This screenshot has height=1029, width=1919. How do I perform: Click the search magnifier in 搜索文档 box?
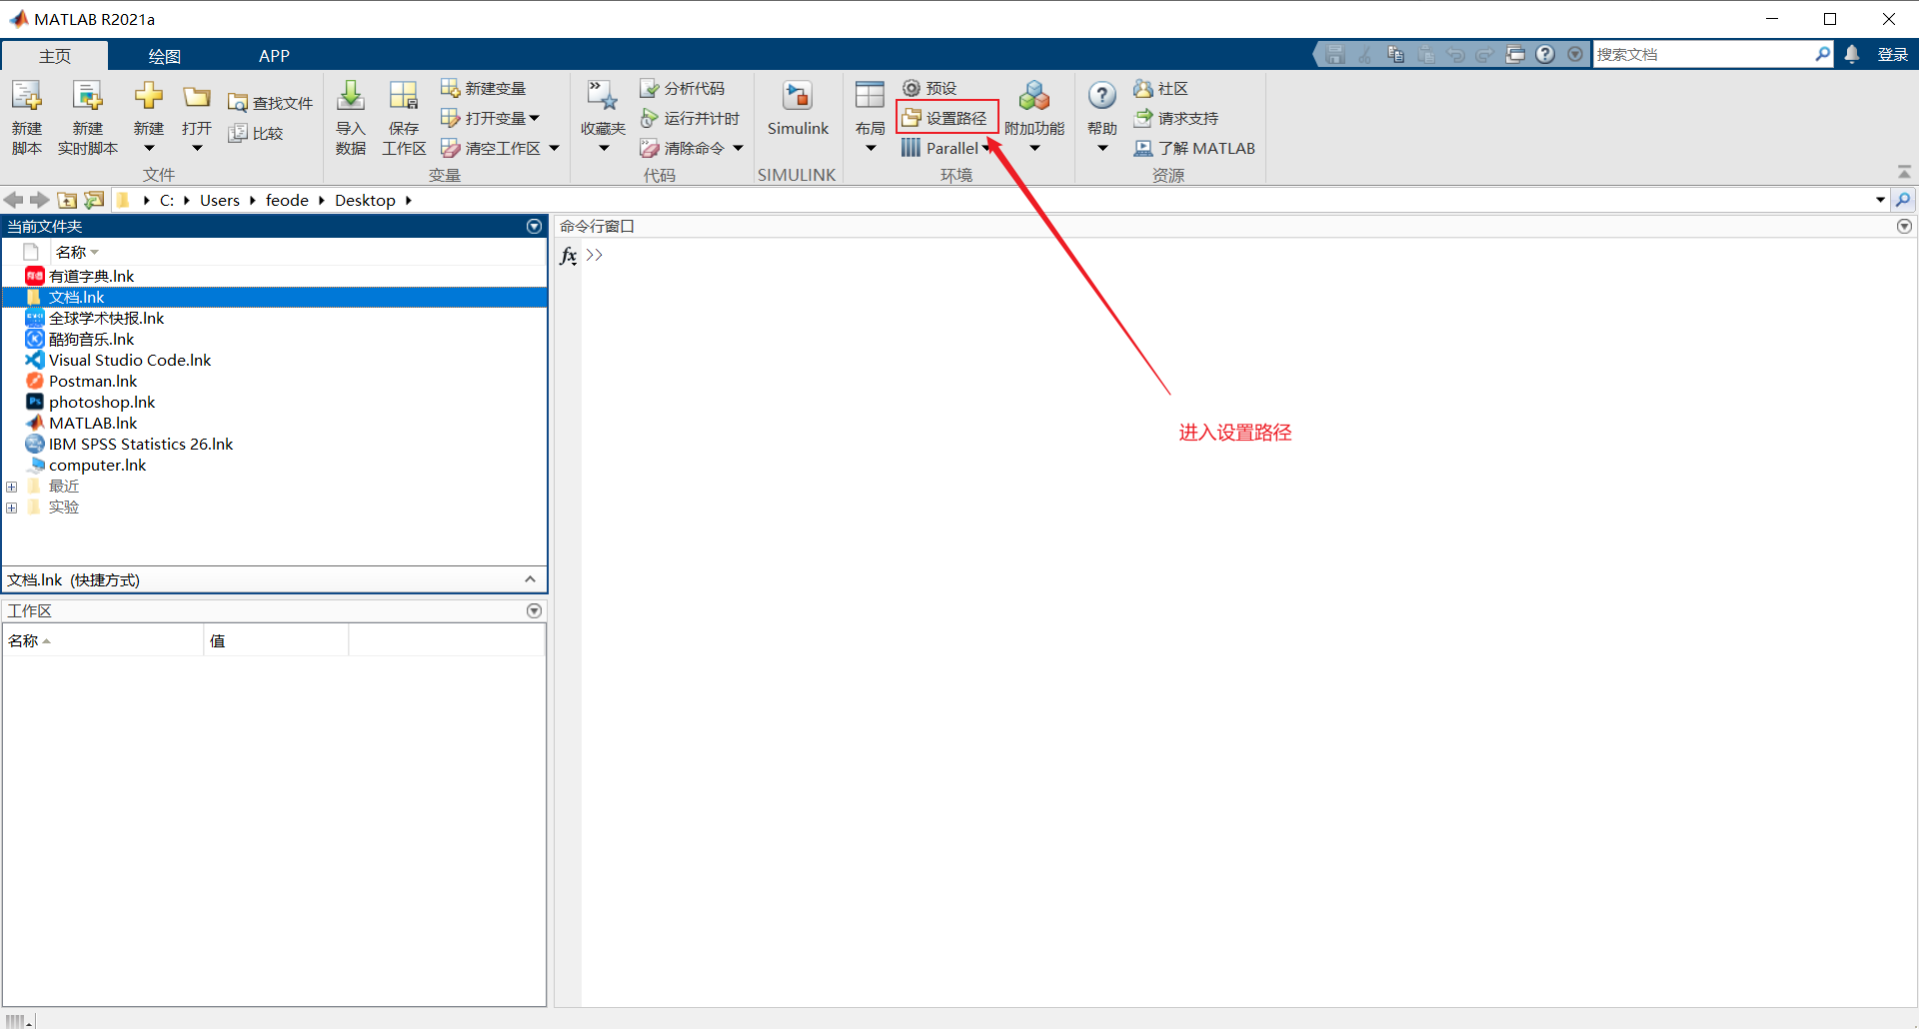pos(1823,54)
